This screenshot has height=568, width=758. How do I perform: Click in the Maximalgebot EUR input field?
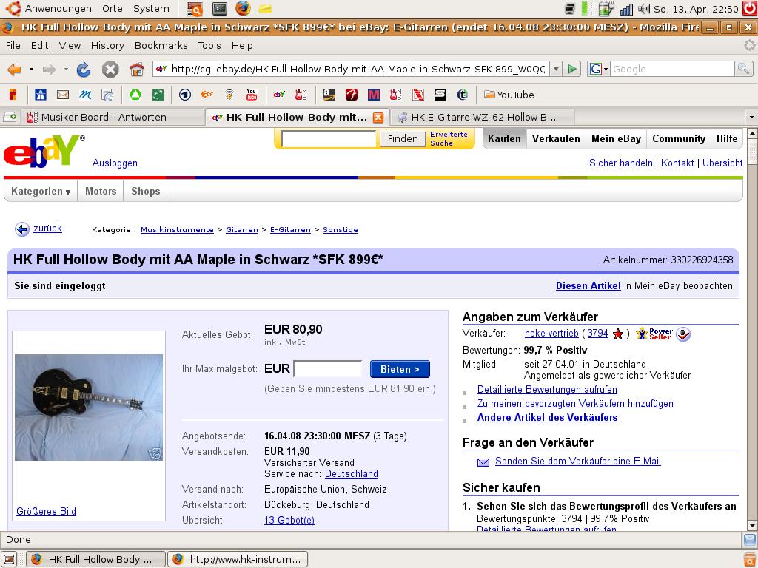coord(328,369)
